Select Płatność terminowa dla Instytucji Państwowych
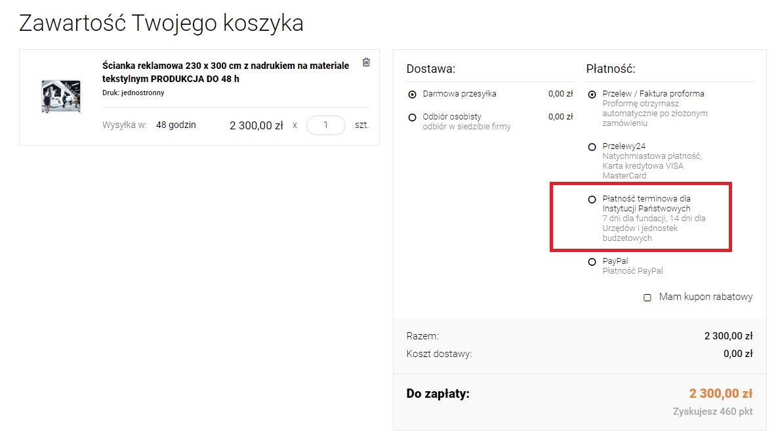Image resolution: width=778 pixels, height=447 pixels. click(x=592, y=198)
